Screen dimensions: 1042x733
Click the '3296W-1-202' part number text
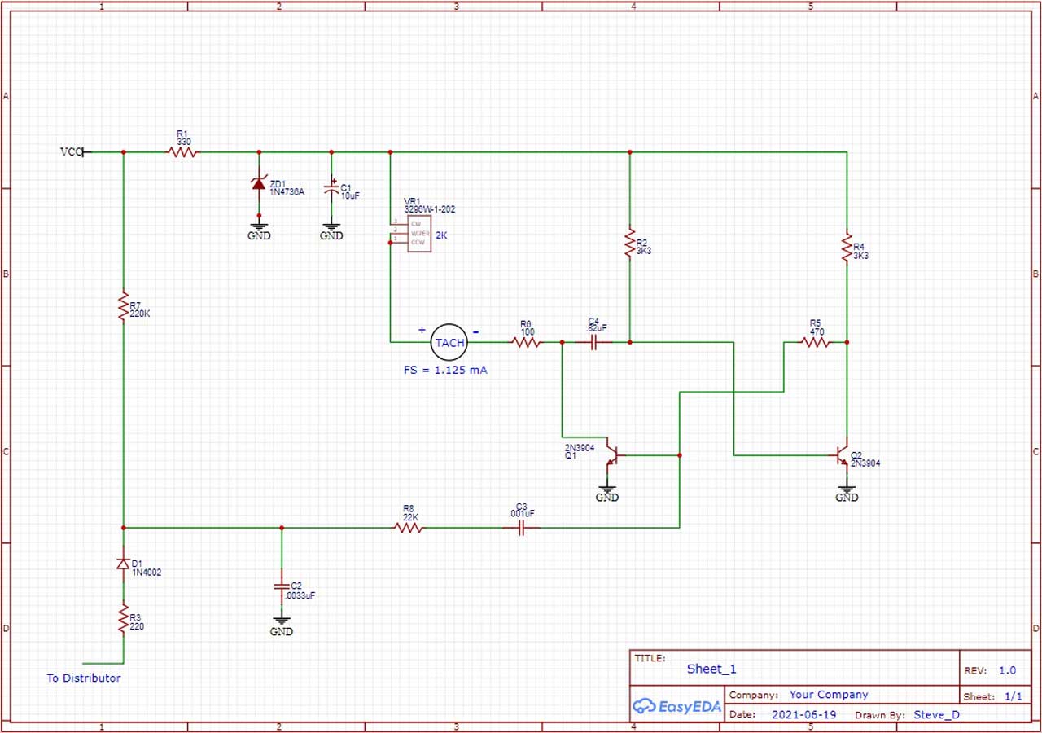[430, 209]
